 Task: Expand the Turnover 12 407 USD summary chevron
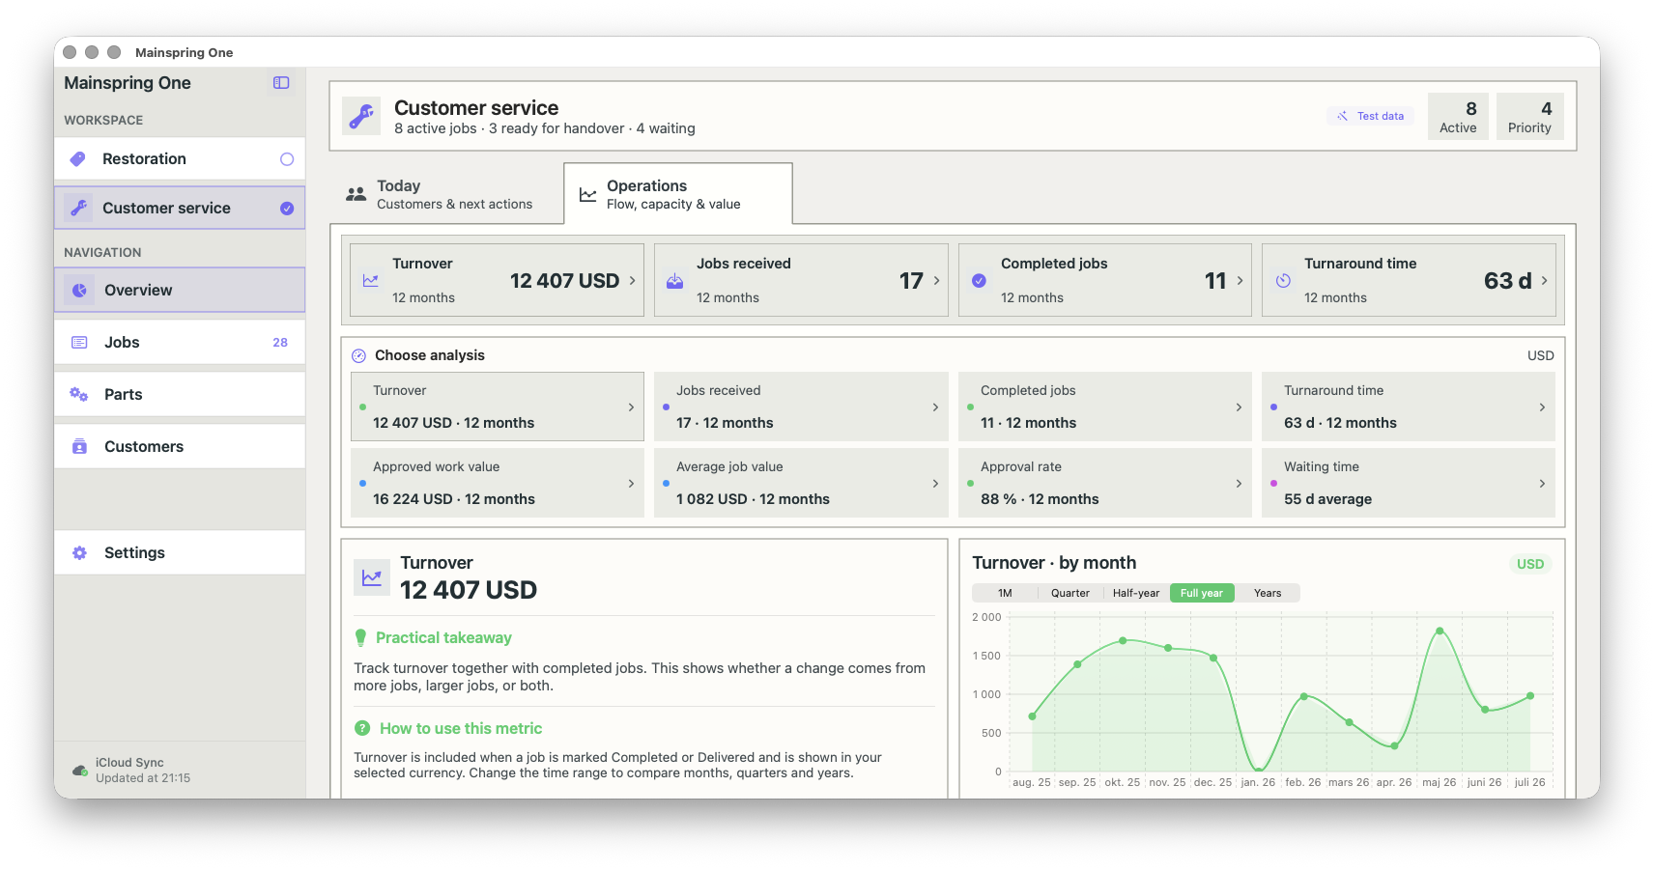633,280
